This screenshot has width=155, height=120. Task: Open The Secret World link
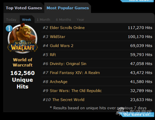(x=68, y=100)
